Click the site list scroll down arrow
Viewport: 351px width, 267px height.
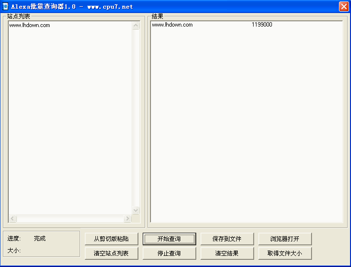coord(135,211)
